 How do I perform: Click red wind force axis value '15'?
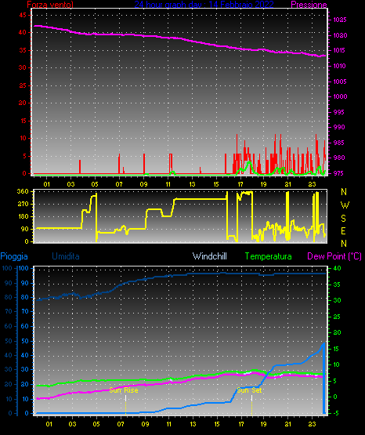tap(23, 121)
